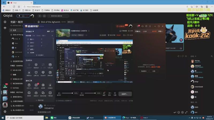Click the Oopz headphone icon in top bar

point(23,16)
